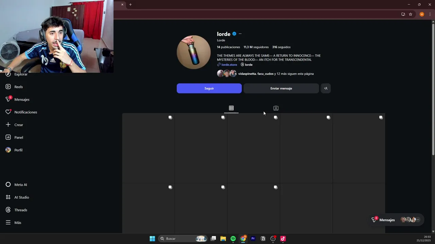
Task: Open the 316 seguidos list
Action: click(x=281, y=47)
